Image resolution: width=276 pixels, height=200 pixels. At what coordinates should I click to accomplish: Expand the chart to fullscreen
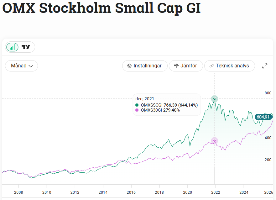(265, 66)
